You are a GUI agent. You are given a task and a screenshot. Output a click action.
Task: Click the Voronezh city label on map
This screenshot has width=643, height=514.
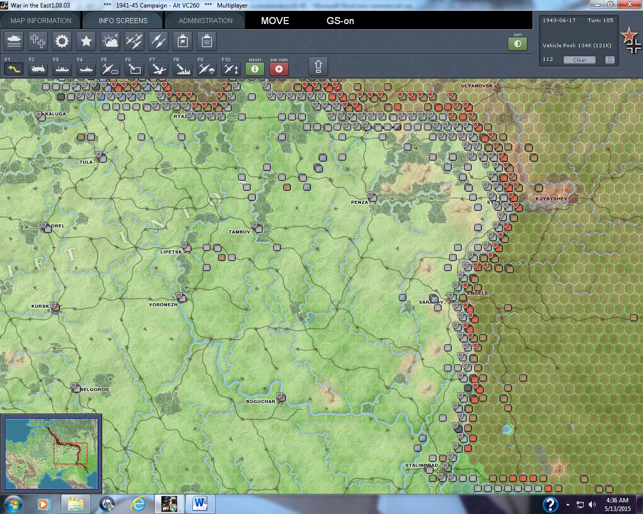163,305
